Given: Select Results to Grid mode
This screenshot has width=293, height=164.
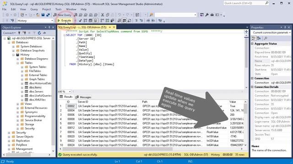Looking at the screenshot, I should (124, 20).
